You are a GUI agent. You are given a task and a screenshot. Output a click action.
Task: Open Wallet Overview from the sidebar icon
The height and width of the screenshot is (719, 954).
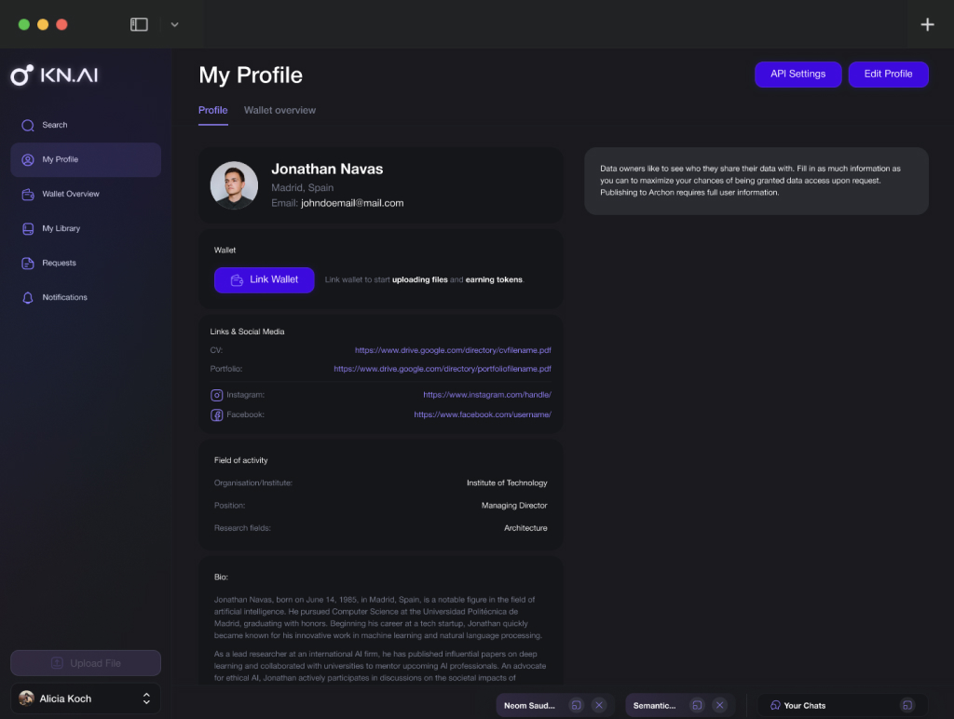[28, 194]
